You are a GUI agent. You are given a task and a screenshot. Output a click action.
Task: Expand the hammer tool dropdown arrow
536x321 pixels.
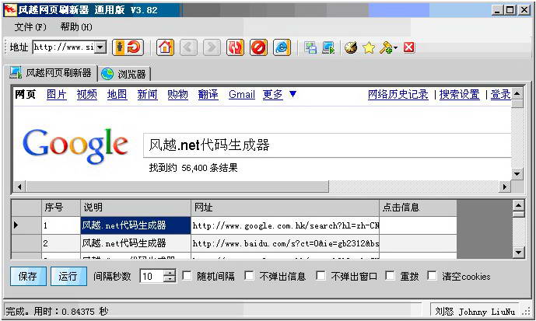(395, 48)
